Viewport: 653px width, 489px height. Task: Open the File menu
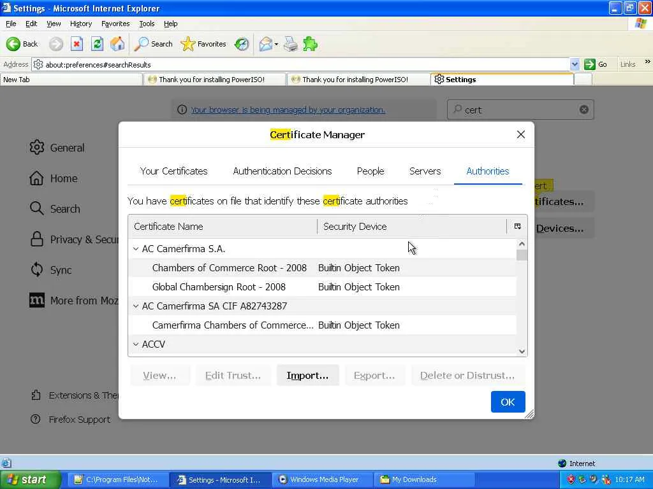(11, 24)
